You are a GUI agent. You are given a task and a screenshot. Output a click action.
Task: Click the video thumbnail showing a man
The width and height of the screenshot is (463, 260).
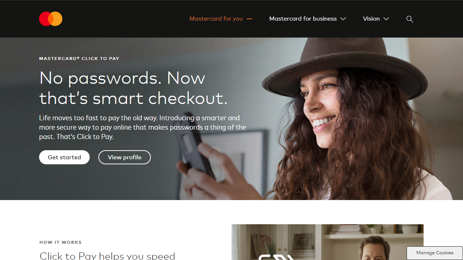tap(327, 242)
